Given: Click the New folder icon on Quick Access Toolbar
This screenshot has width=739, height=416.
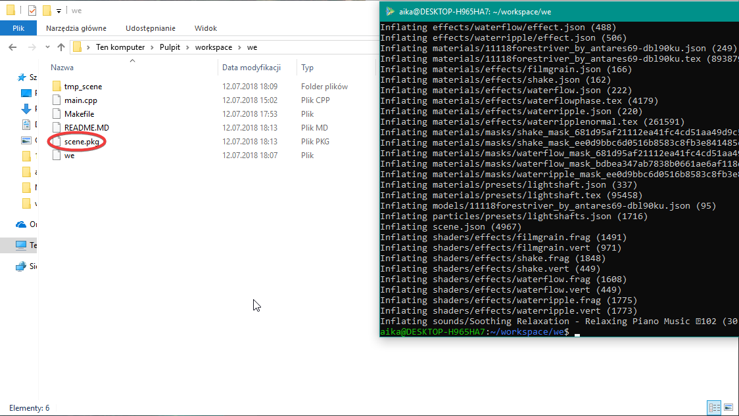Looking at the screenshot, I should 47,10.
